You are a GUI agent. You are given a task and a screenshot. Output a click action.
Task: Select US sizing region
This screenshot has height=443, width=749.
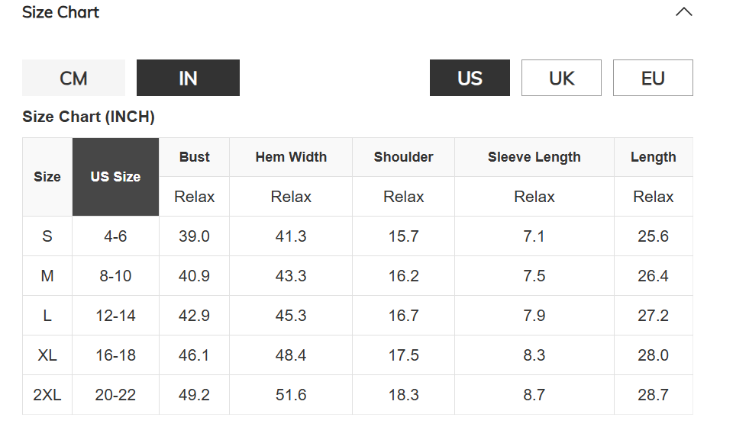[x=470, y=78]
